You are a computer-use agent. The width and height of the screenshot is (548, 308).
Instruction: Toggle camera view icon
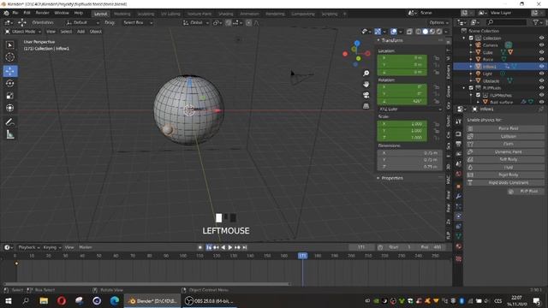[x=366, y=95]
